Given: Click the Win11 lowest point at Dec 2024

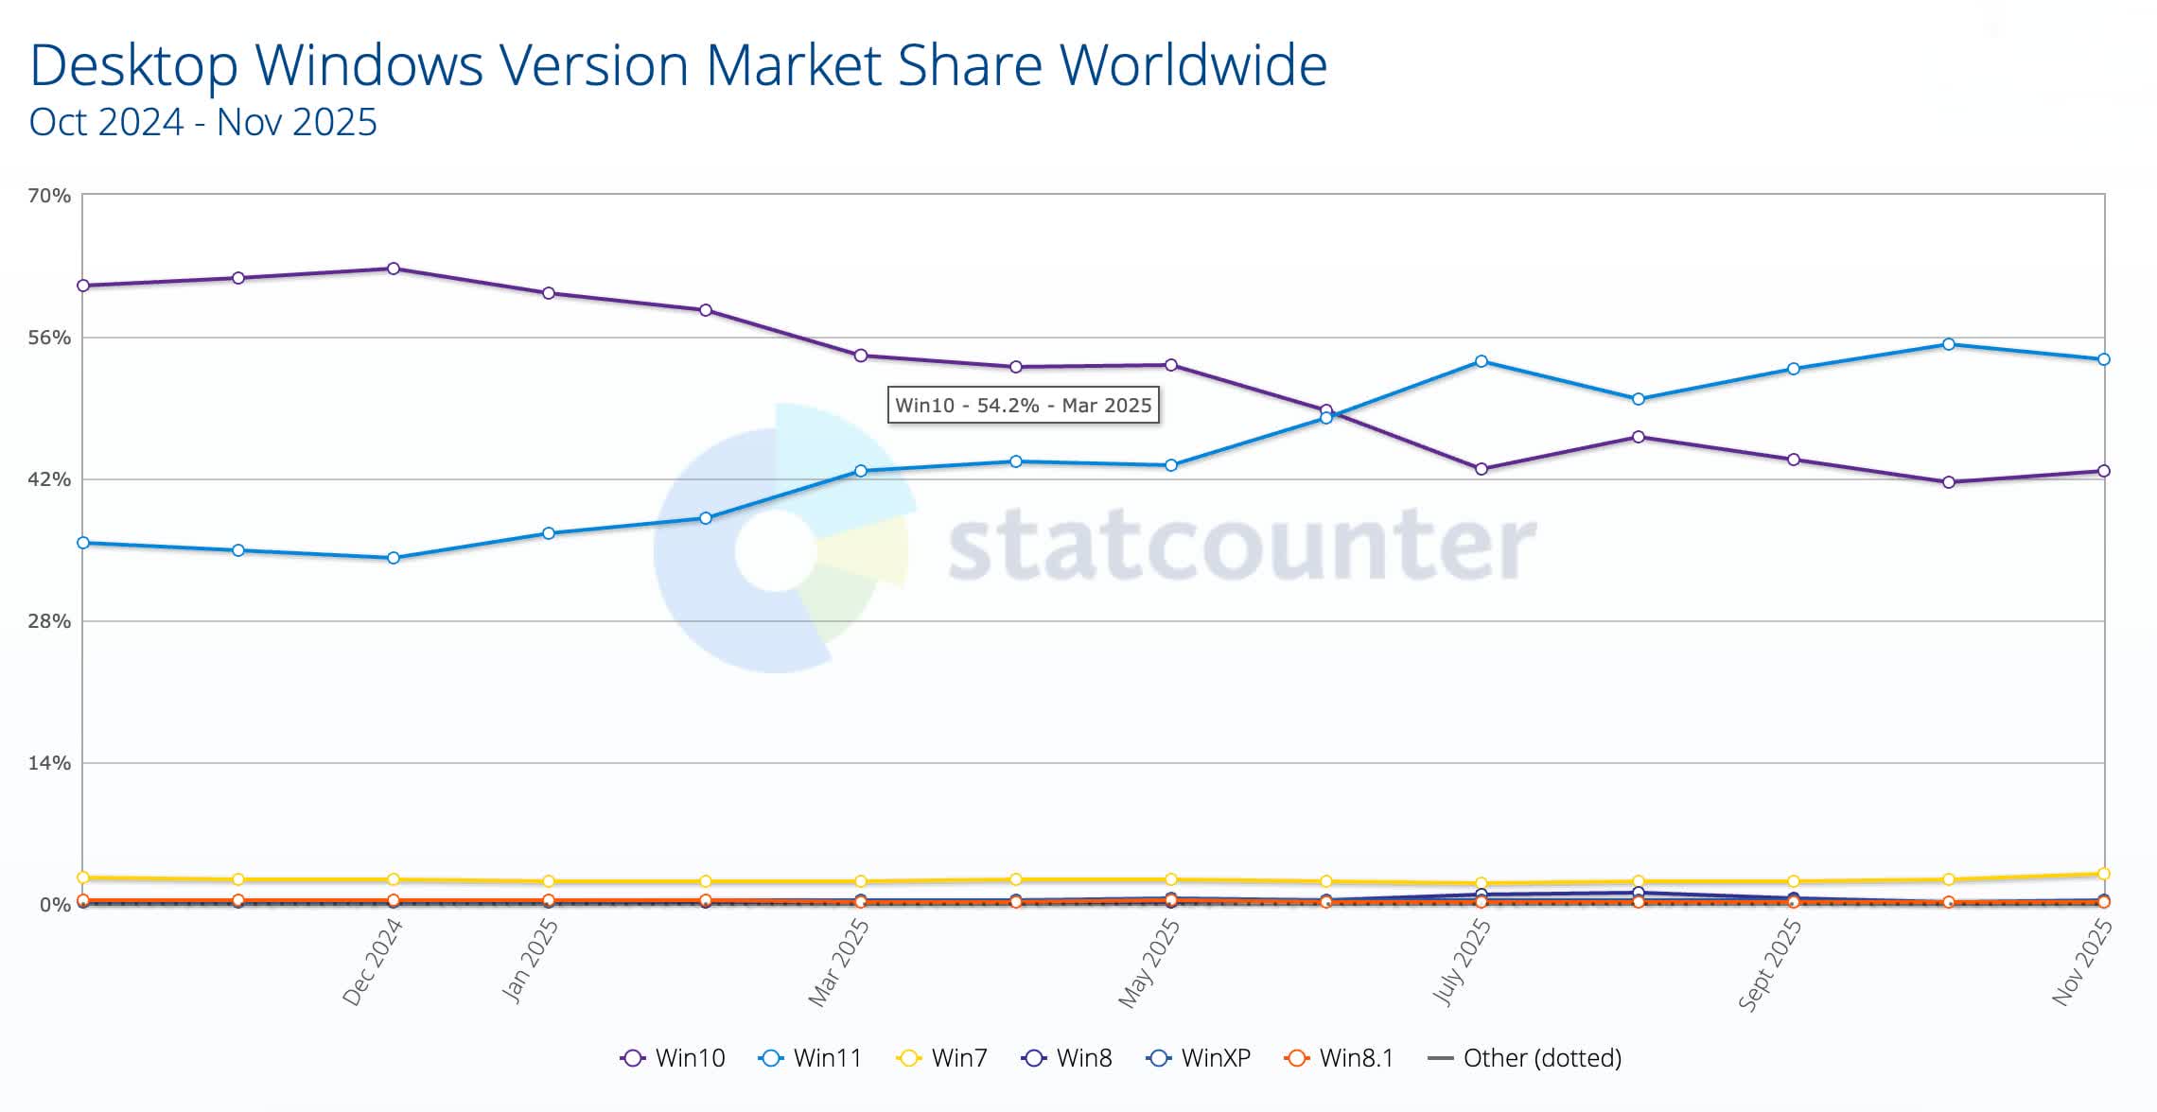Looking at the screenshot, I should click(x=394, y=558).
